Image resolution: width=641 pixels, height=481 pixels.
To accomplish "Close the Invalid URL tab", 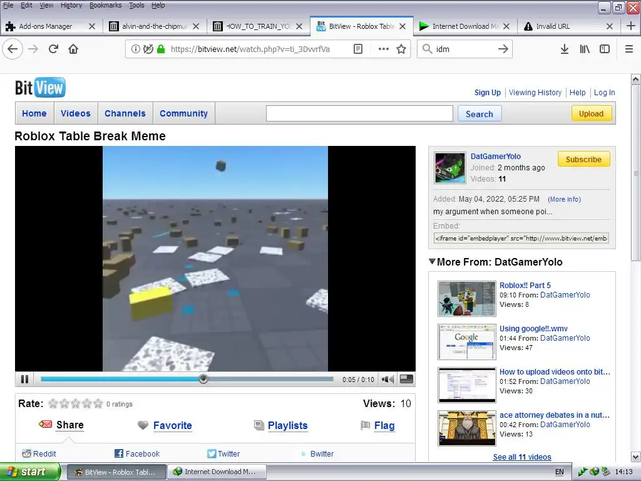I will (610, 26).
